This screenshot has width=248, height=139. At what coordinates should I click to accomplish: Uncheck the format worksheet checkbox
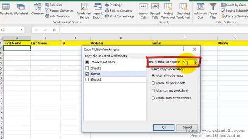pyautogui.click(x=87, y=74)
